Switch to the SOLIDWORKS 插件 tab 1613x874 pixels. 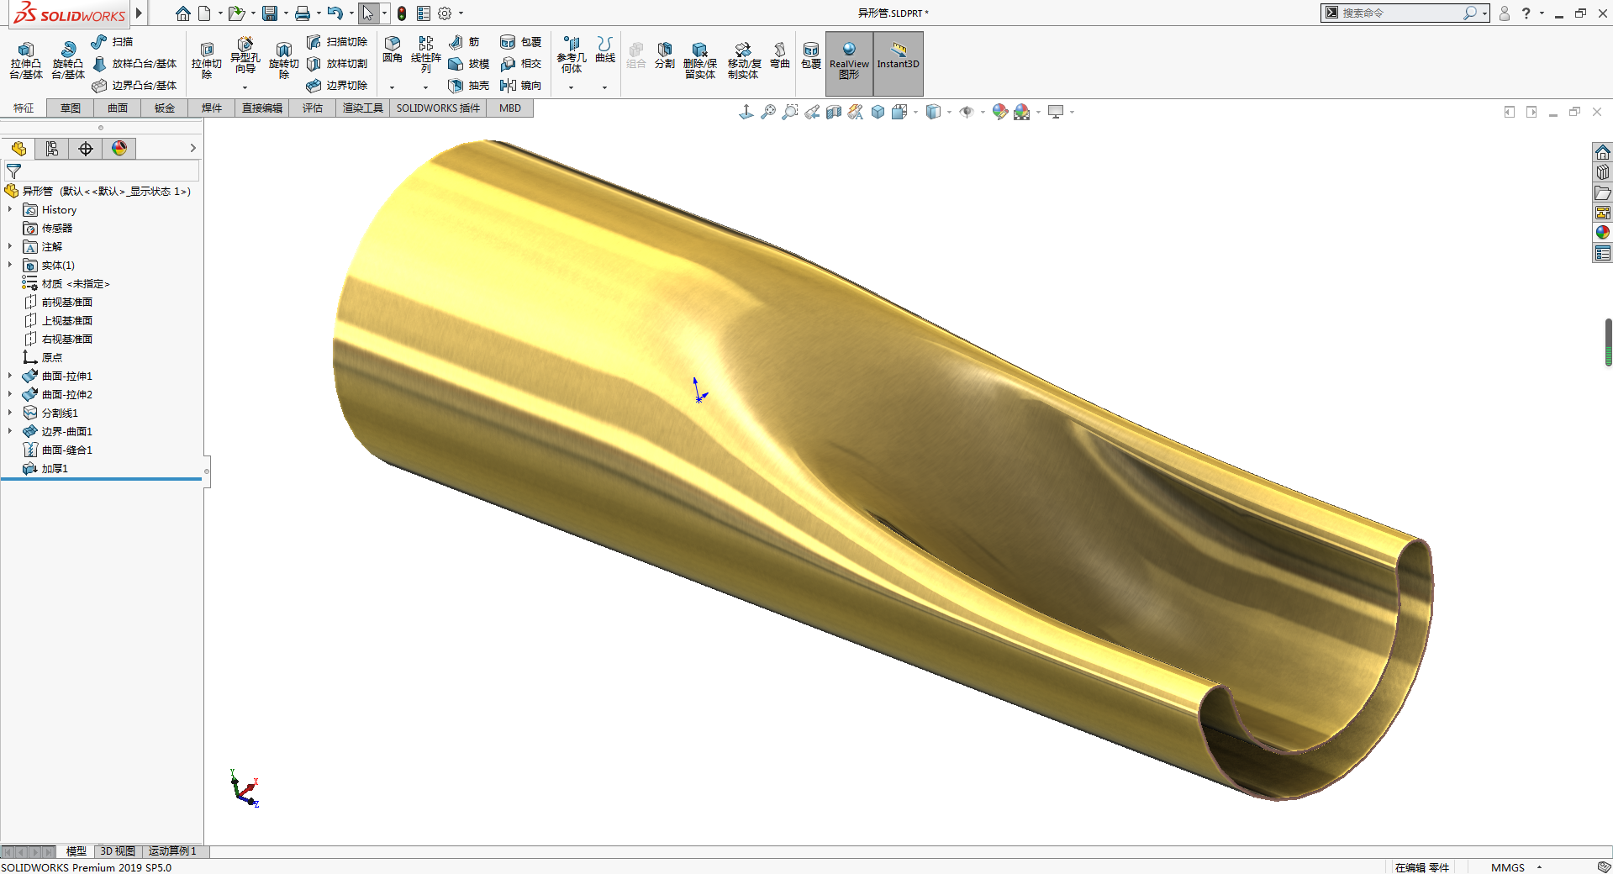tap(438, 108)
